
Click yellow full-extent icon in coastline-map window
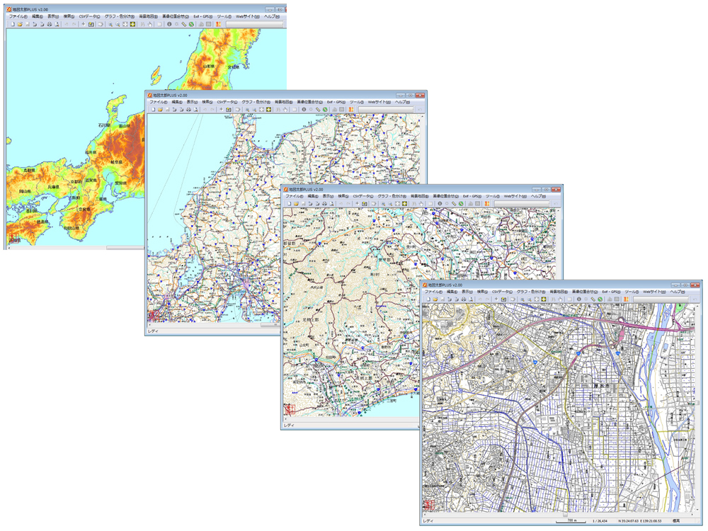268,109
